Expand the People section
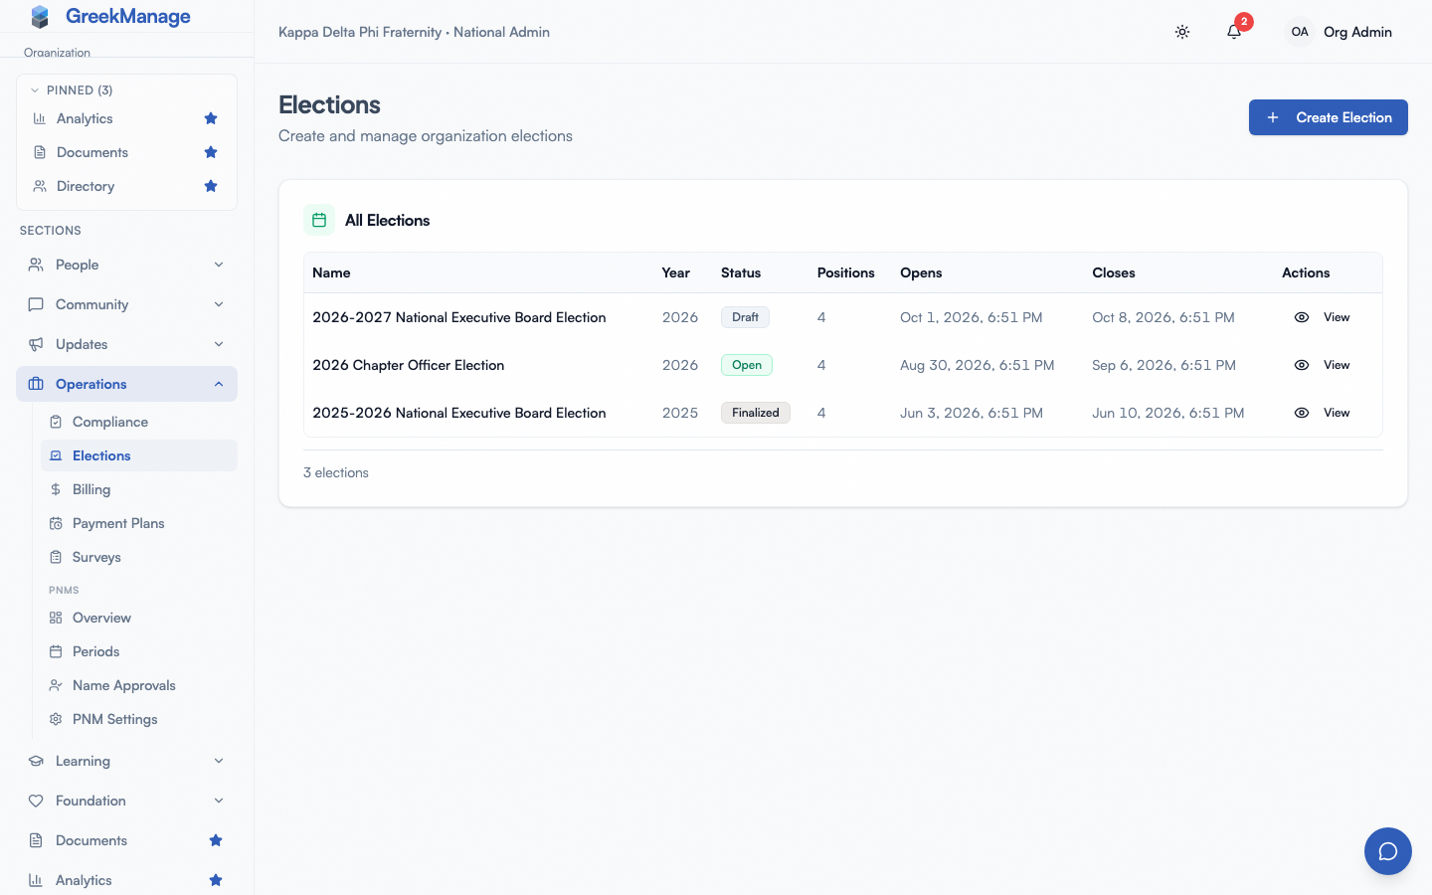The width and height of the screenshot is (1432, 895). click(127, 265)
